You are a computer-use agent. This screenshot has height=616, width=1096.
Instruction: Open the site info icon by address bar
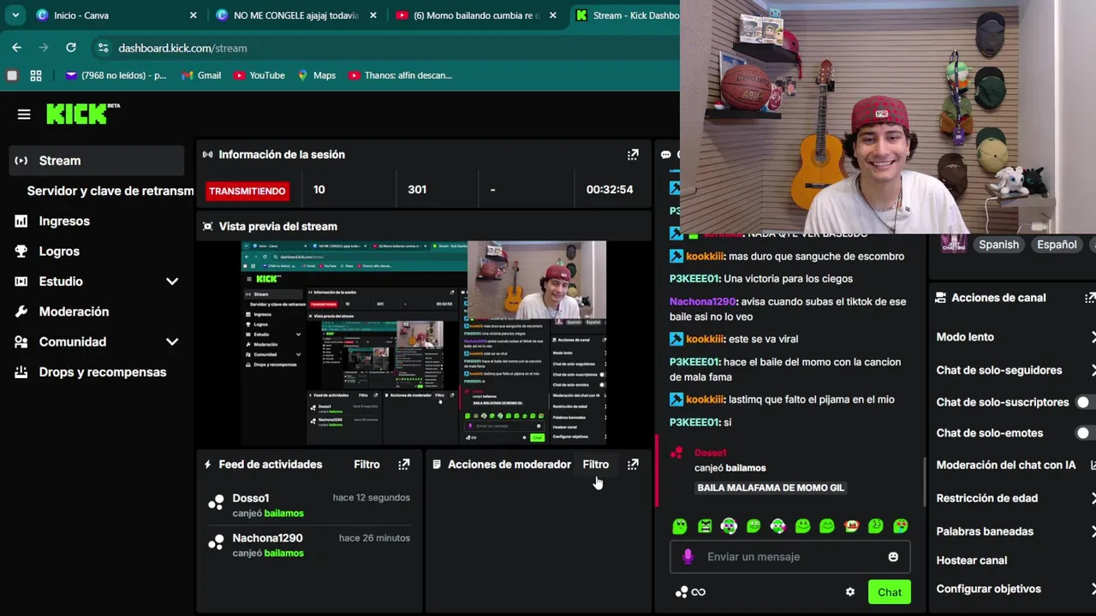(x=103, y=48)
